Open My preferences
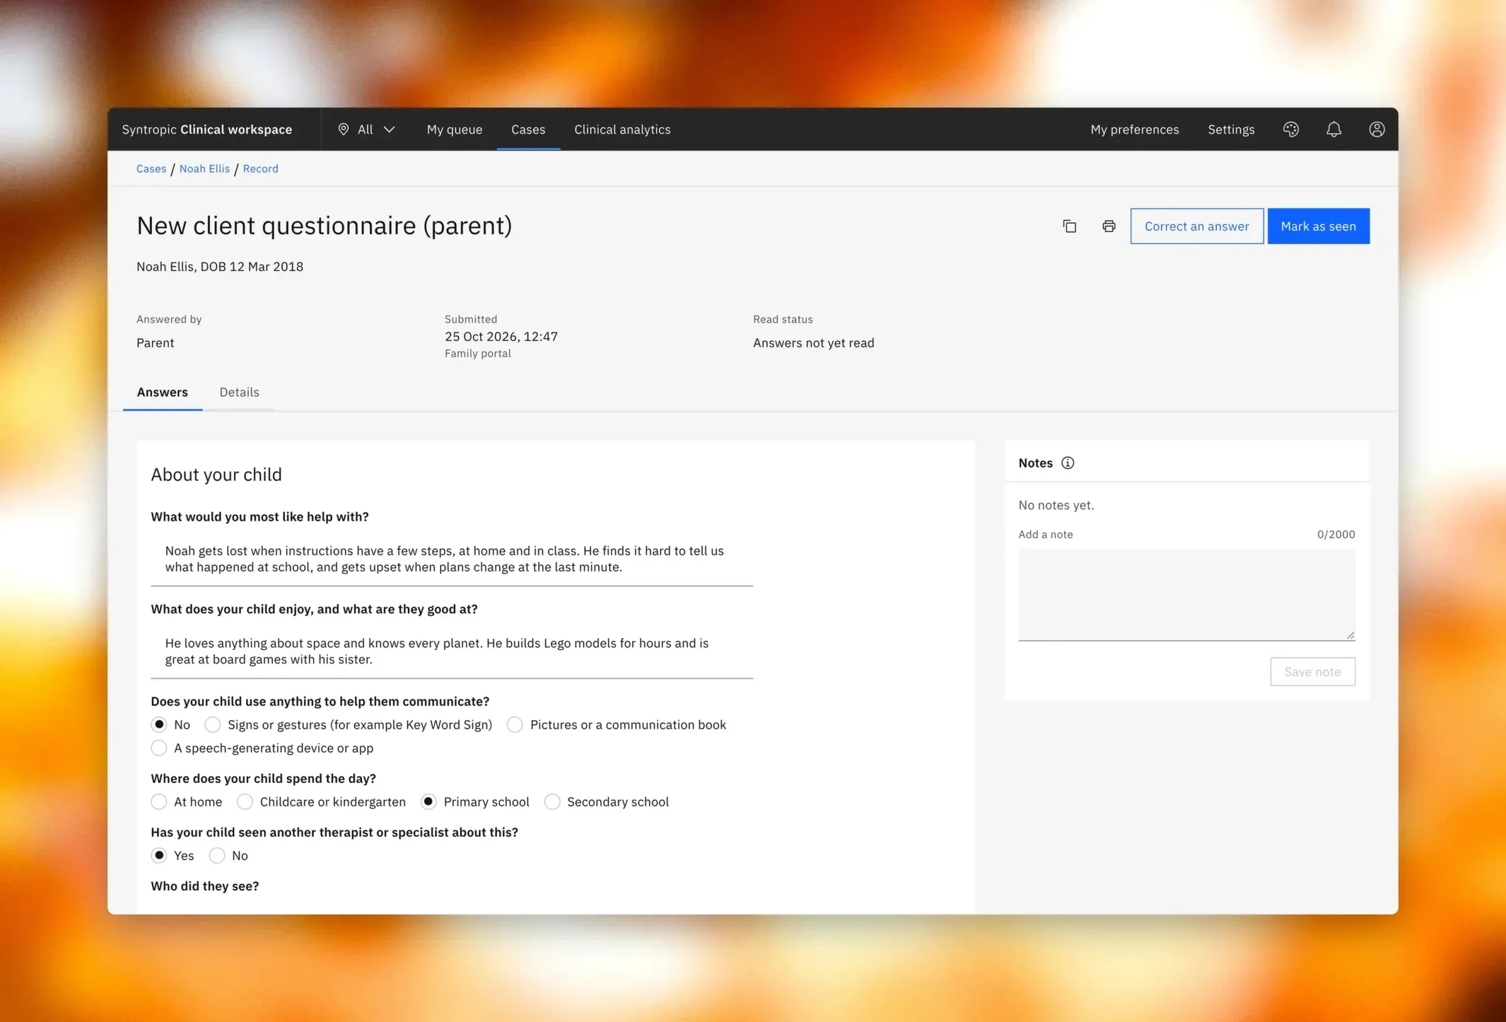1506x1022 pixels. [x=1134, y=130]
